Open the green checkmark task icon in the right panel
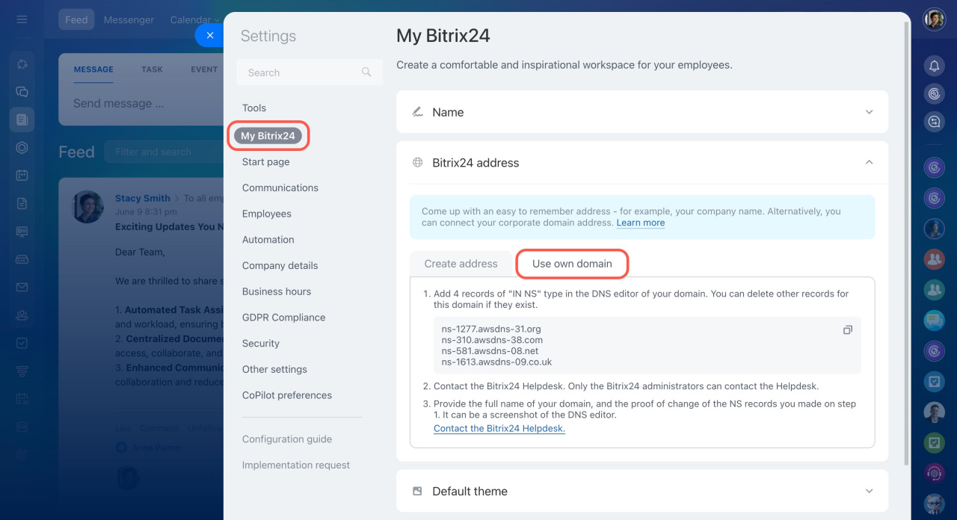 pos(934,444)
